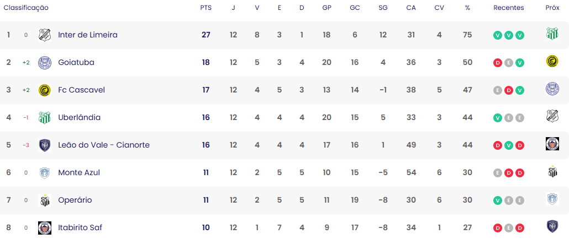Click Goiatuba team crest beside its name

(45, 63)
